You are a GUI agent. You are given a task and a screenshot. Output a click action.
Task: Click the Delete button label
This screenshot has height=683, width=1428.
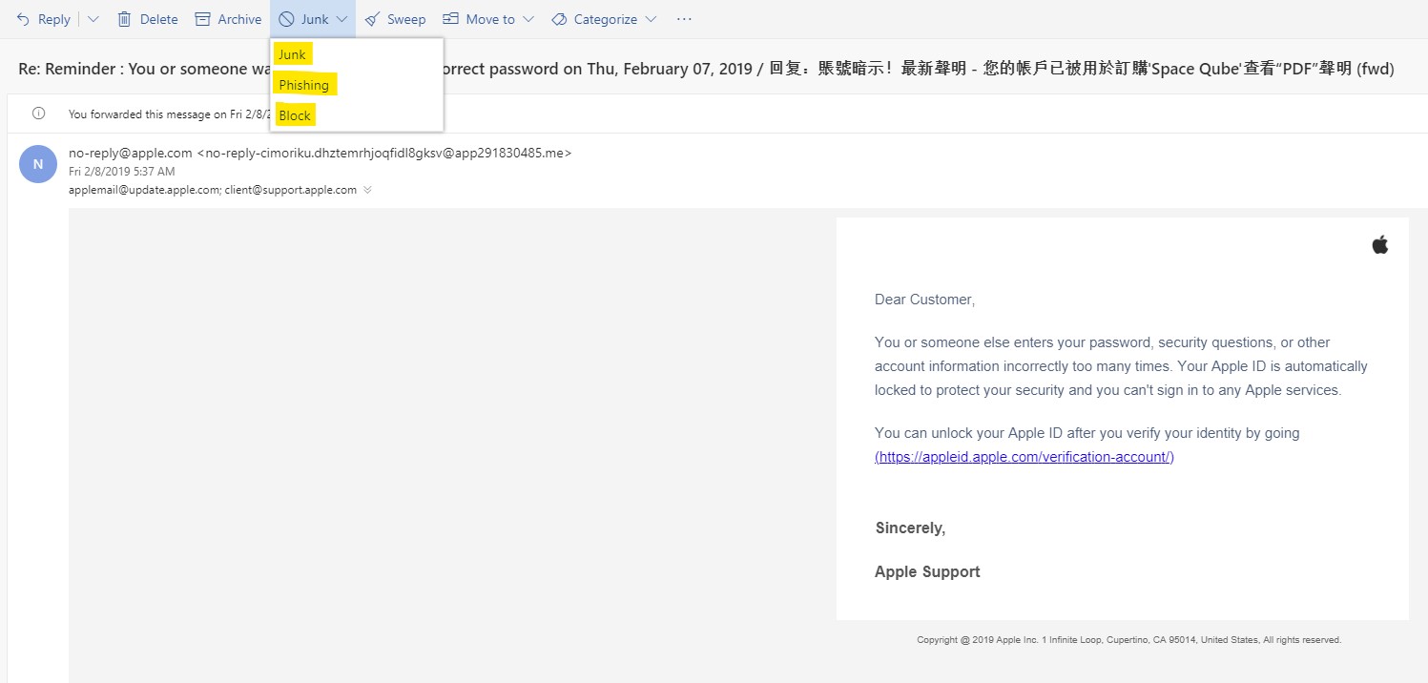coord(158,19)
